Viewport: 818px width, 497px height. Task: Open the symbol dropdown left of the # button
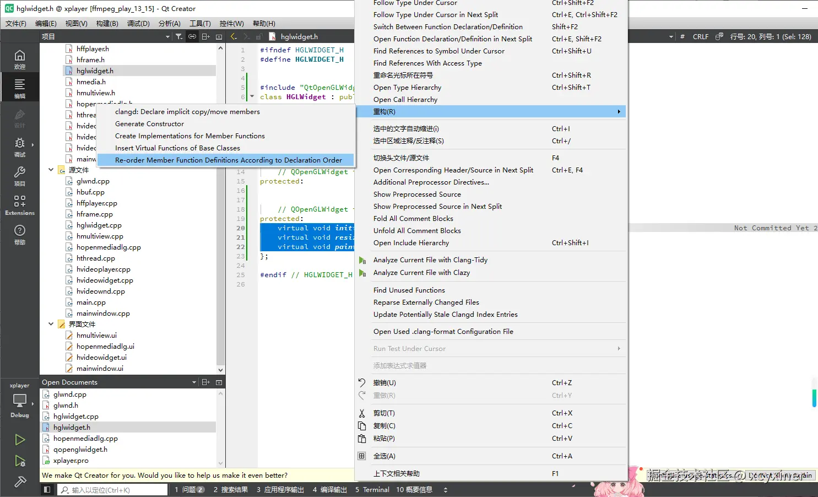(671, 36)
